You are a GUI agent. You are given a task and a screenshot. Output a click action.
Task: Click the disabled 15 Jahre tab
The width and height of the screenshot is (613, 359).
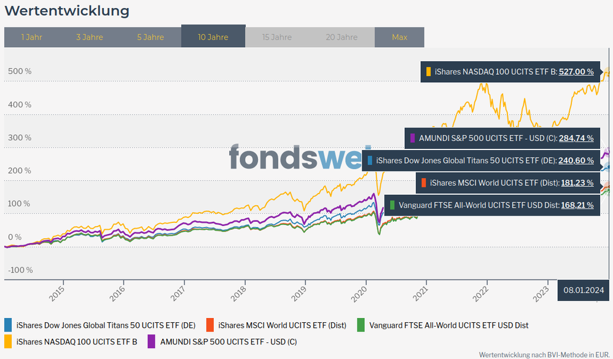[x=277, y=37]
